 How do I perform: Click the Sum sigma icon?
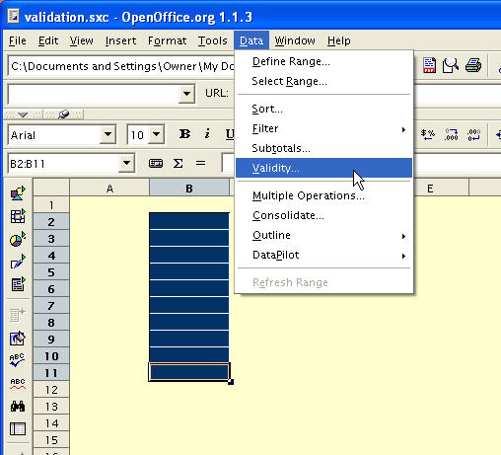coord(178,163)
